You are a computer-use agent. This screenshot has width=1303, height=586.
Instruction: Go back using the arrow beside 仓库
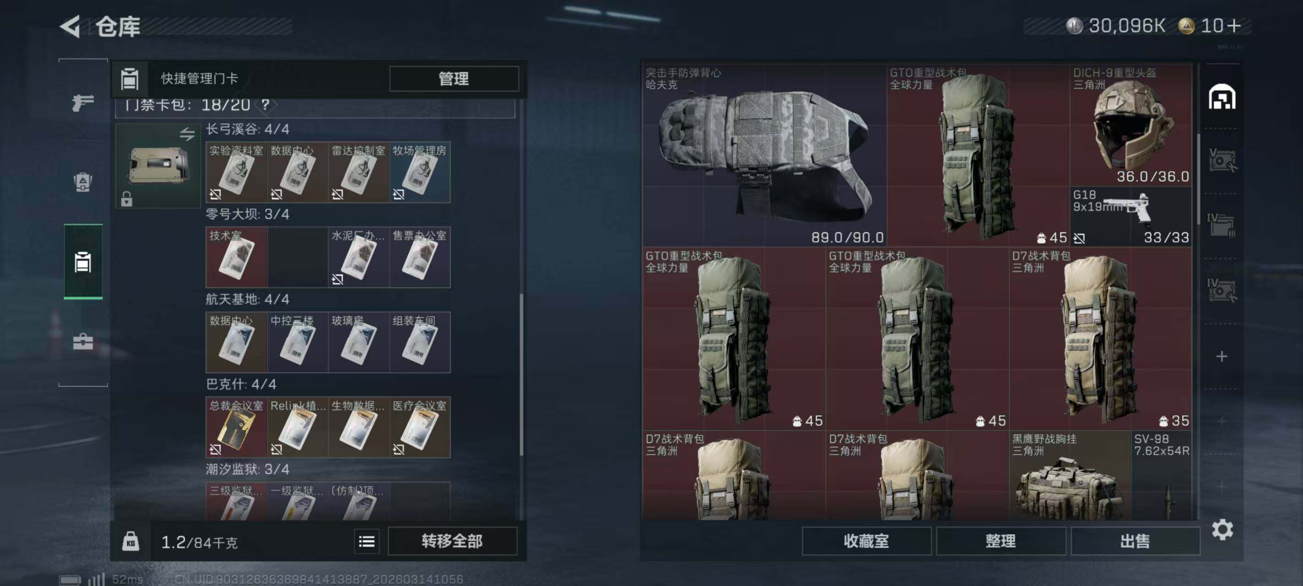coord(70,26)
